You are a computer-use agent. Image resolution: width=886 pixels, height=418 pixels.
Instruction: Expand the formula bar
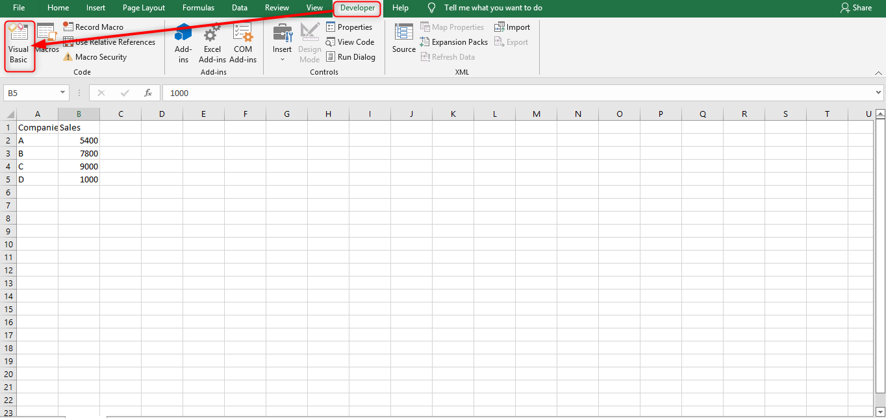point(879,93)
